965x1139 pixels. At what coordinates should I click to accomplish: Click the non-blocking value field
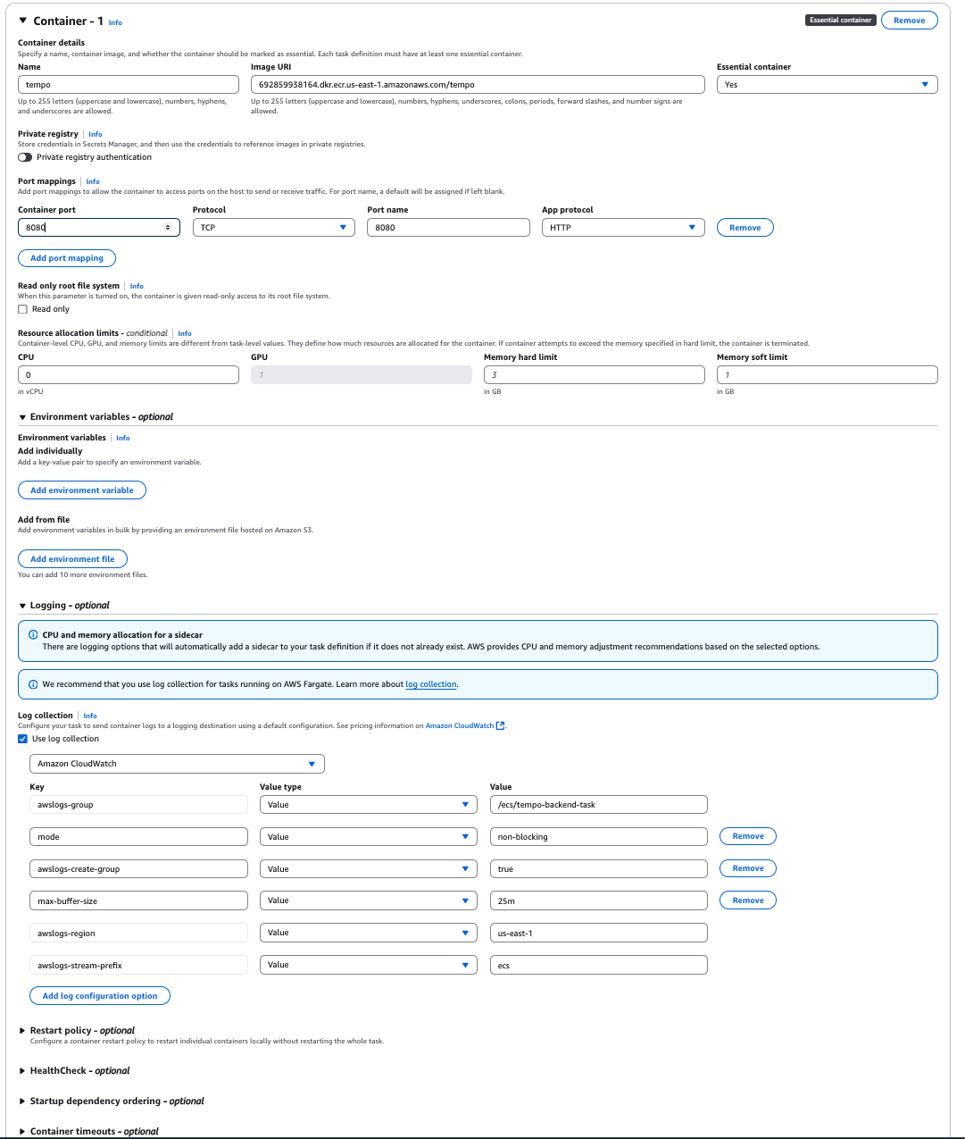coord(599,837)
